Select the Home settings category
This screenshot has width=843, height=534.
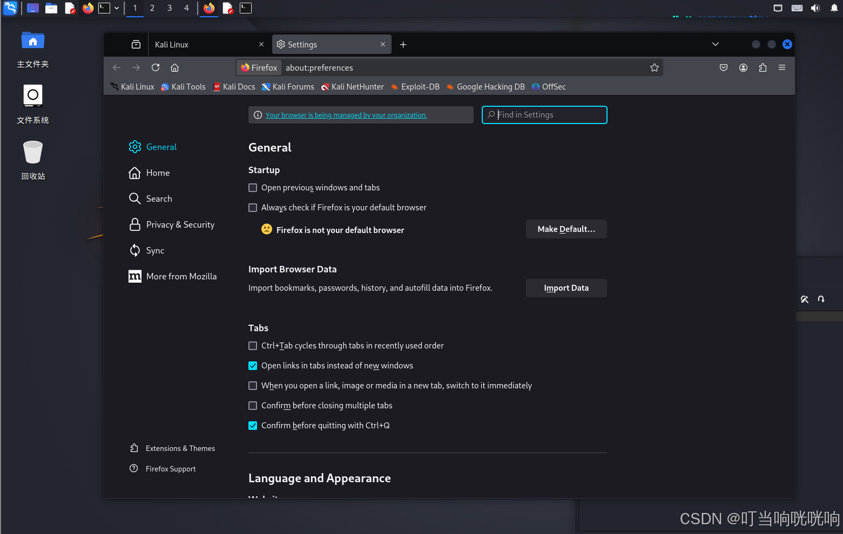click(x=149, y=173)
